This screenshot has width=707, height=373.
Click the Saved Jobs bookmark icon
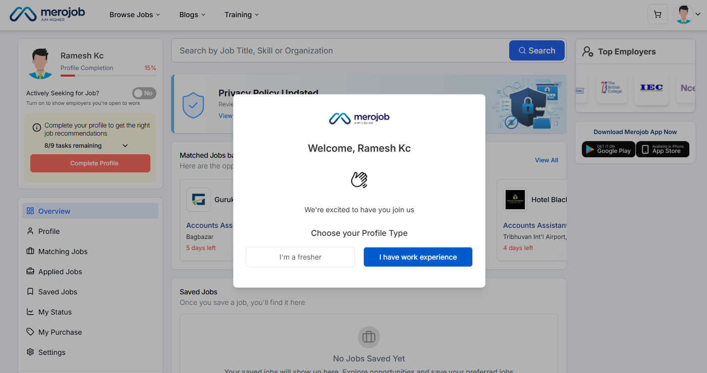pyautogui.click(x=30, y=292)
